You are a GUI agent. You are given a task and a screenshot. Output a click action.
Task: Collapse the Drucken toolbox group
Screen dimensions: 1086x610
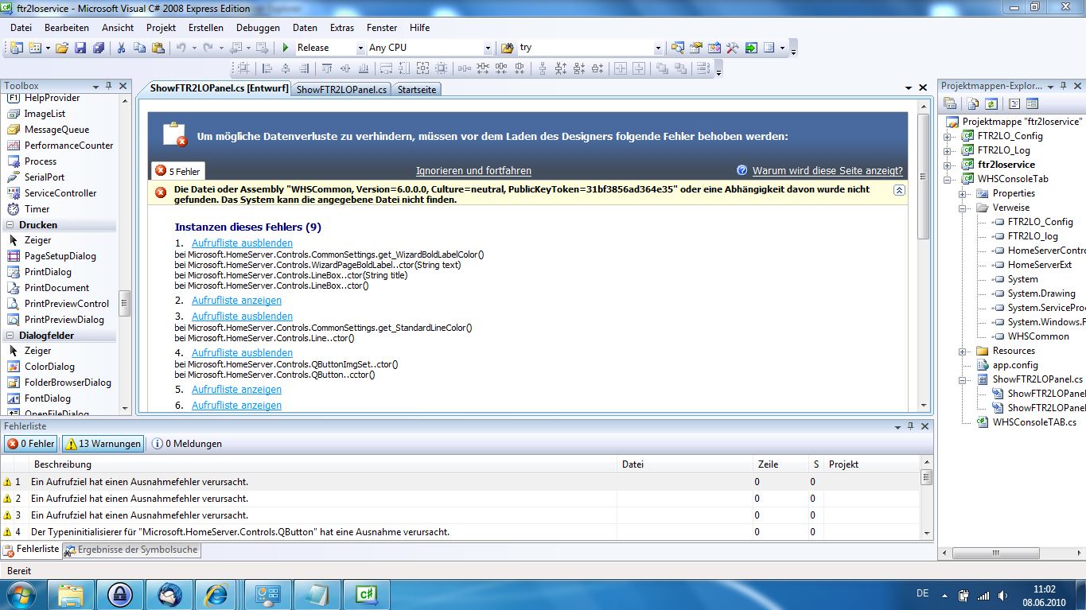coord(10,225)
